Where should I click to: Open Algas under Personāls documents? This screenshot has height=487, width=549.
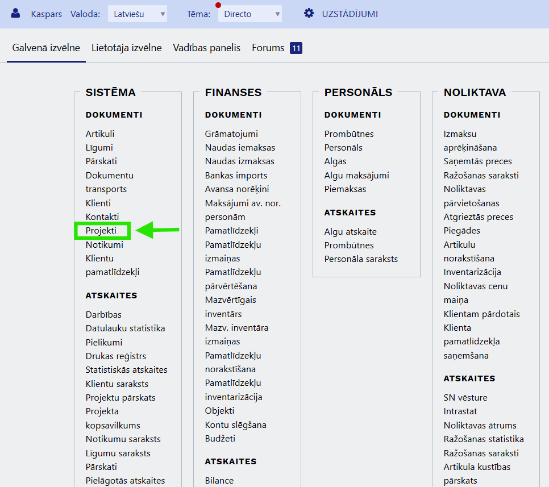[x=335, y=161]
